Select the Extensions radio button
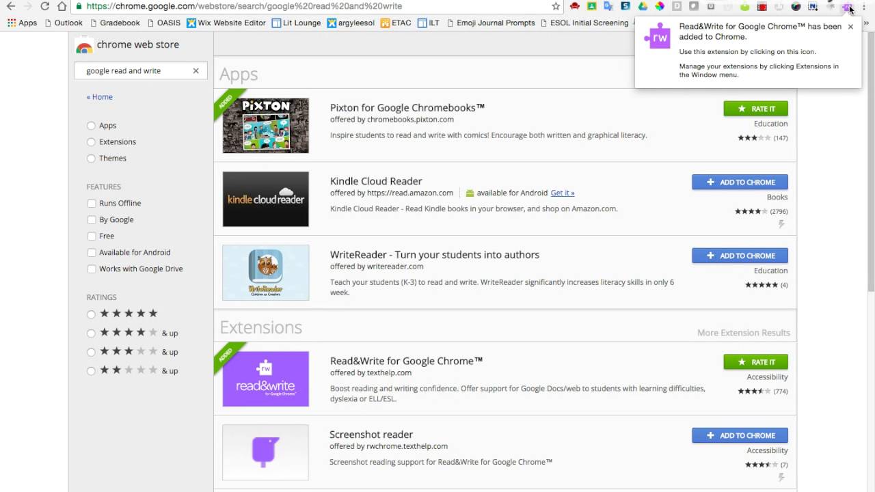 pyautogui.click(x=91, y=142)
